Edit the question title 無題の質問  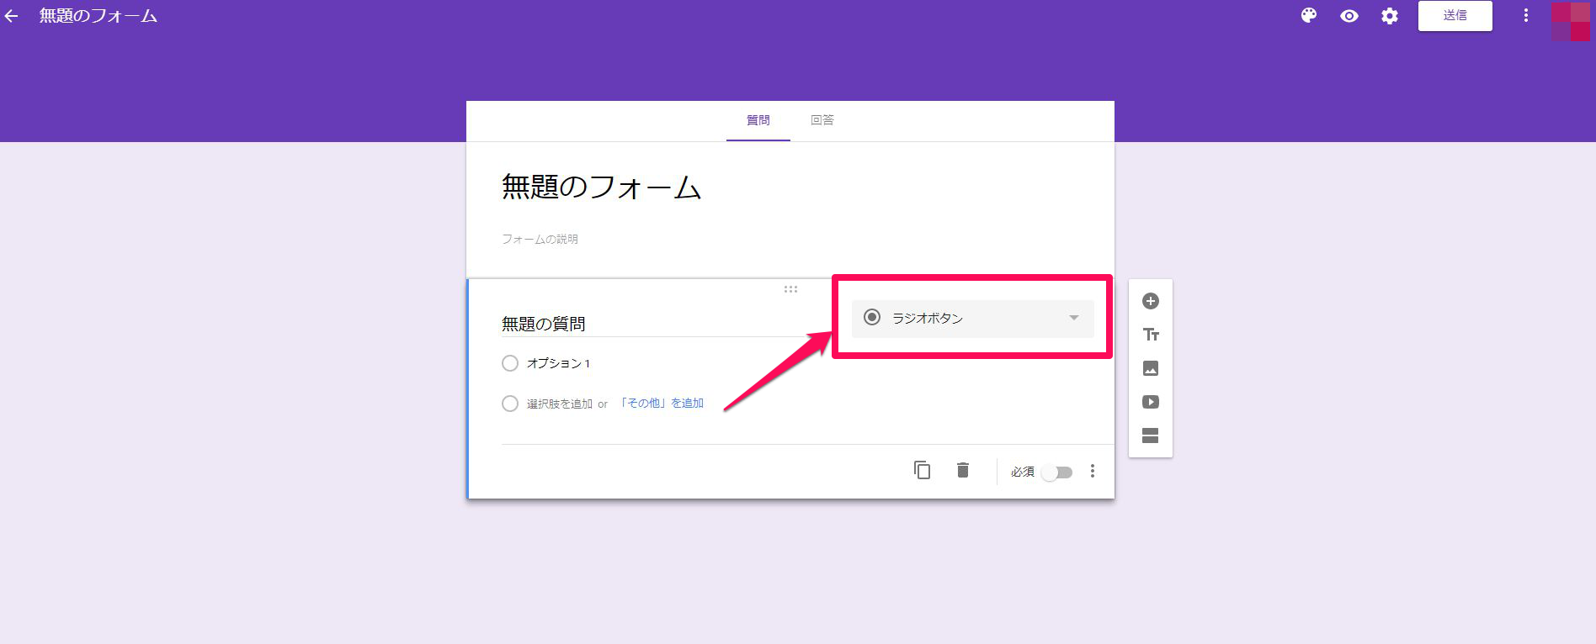pos(544,324)
